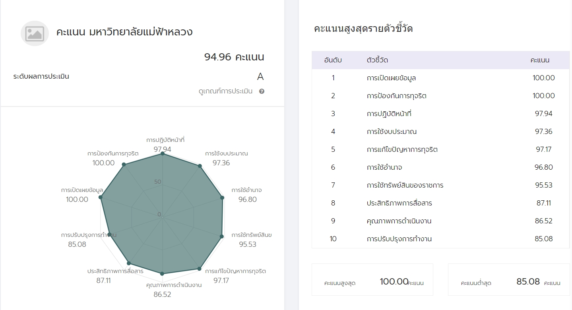572x310 pixels.
Task: Select the table row การเปิดเผยข้อมูล
Action: [x=440, y=78]
